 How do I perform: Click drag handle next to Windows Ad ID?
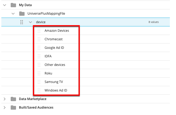click(x=39, y=90)
